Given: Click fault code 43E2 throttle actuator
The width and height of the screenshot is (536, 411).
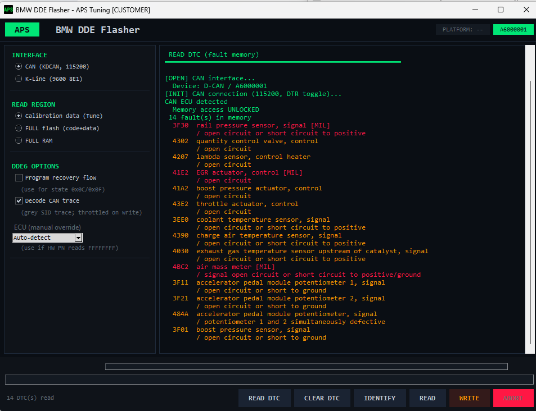Looking at the screenshot, I should (236, 204).
